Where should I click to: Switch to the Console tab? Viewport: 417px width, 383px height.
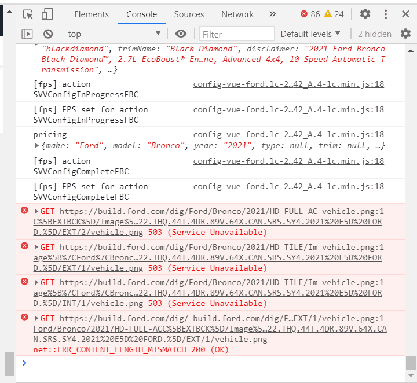[141, 14]
